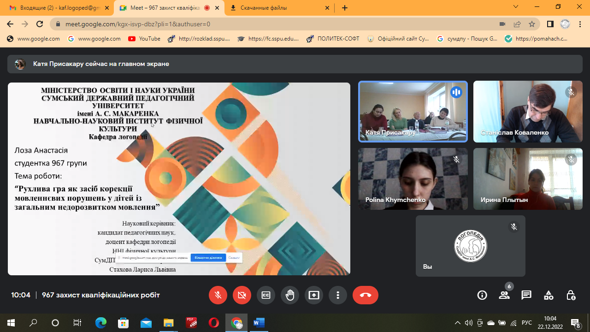Viewport: 590px width, 332px height.
Task: Open the YouTube bookmark
Action: point(144,39)
